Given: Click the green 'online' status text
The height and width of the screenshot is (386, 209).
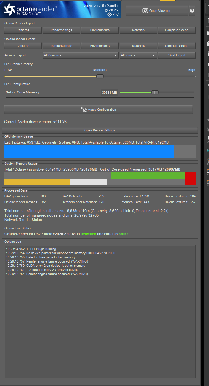Looking at the screenshot, I should [x=124, y=234].
